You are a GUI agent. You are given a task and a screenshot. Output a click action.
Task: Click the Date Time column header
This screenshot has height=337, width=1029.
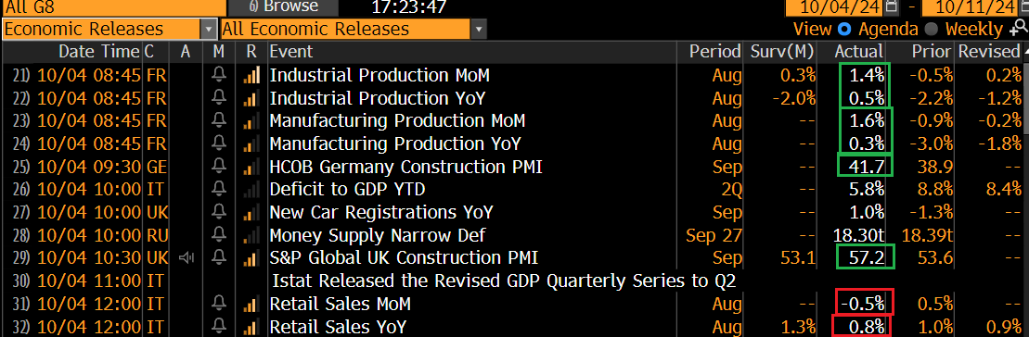99,51
